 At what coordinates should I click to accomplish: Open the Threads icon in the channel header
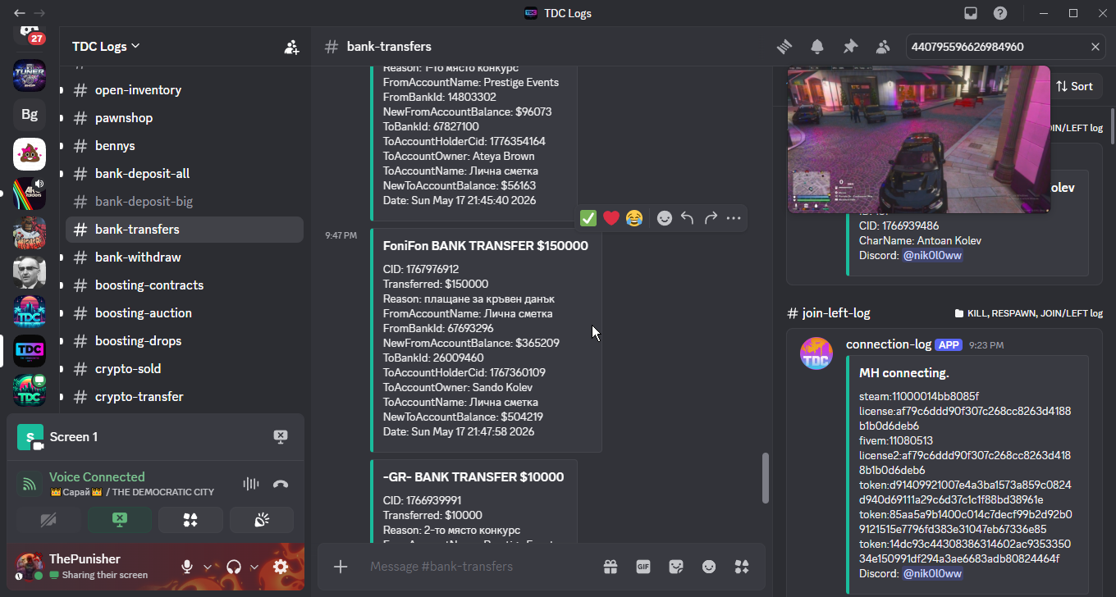[784, 47]
